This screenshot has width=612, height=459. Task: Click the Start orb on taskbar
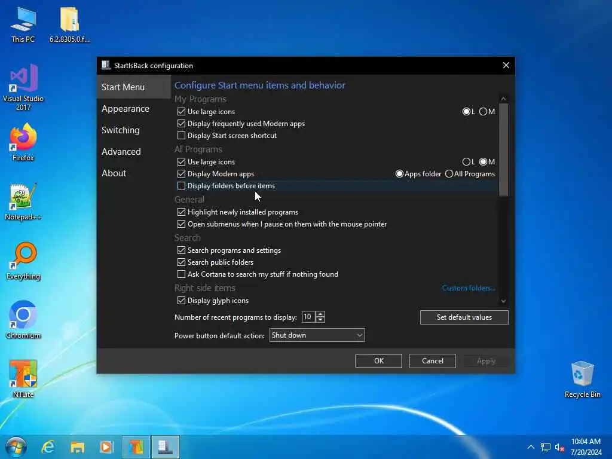coord(16,447)
